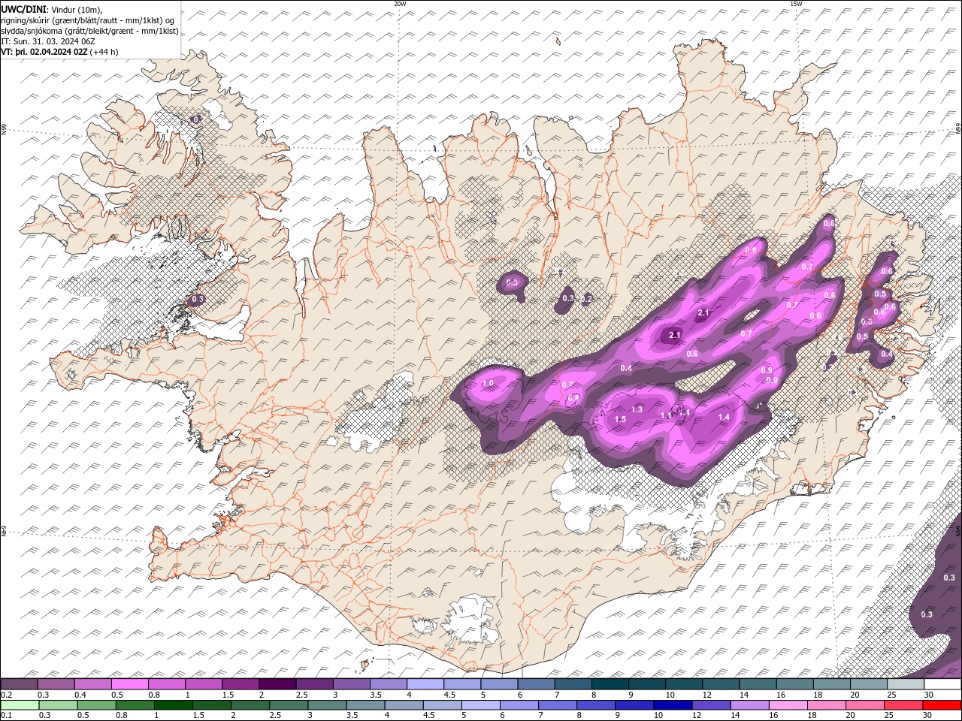Click the 'UWC/DINI: Vindur (10m)' title text
The height and width of the screenshot is (721, 962).
click(x=51, y=9)
